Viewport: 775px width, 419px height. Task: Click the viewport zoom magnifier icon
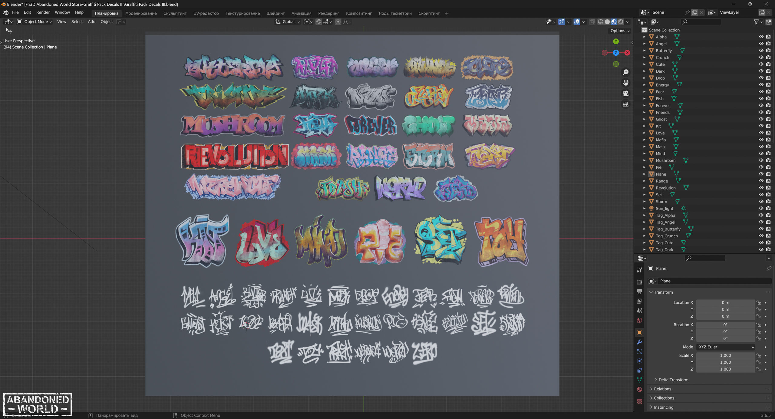point(625,72)
